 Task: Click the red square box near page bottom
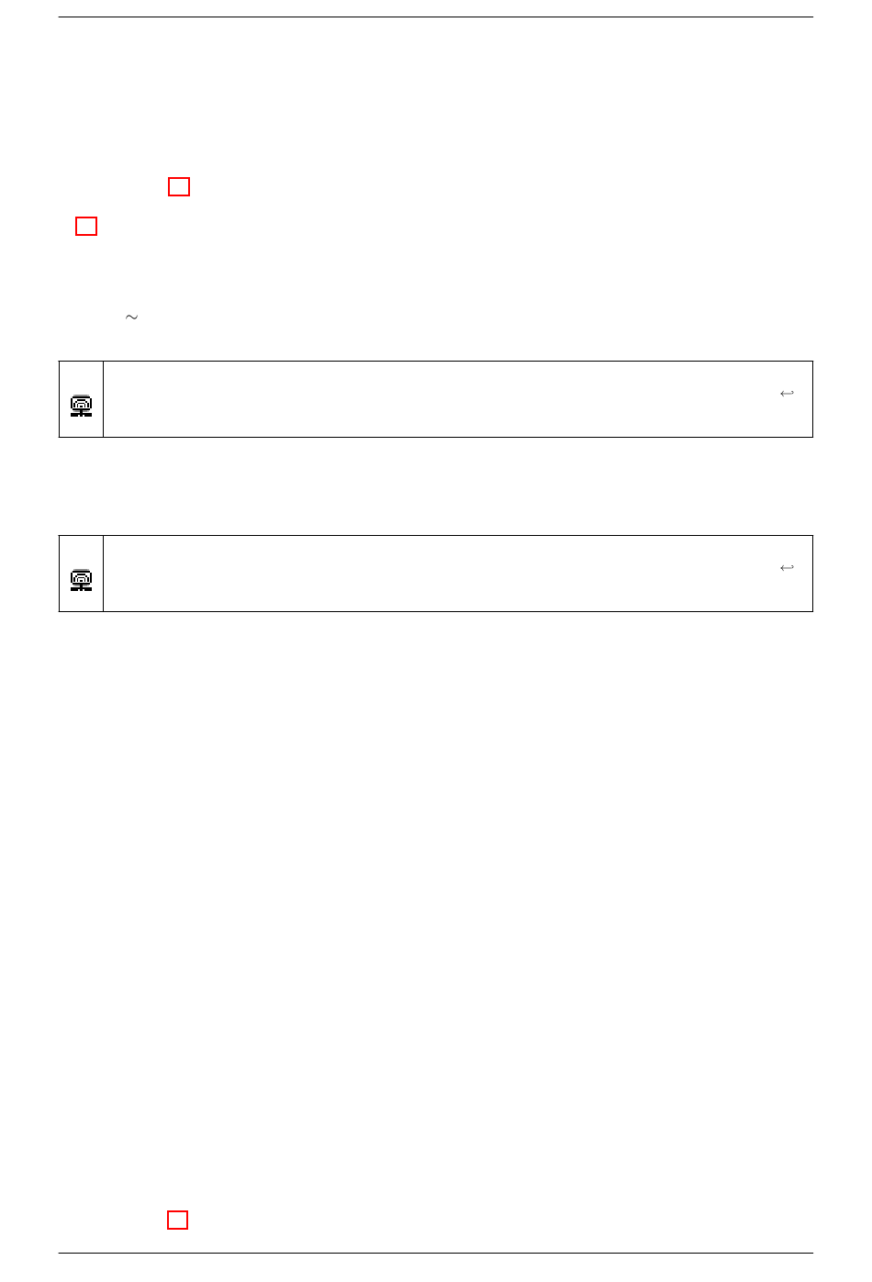pos(178,1220)
